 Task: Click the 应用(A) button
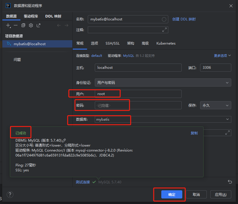point(221,194)
